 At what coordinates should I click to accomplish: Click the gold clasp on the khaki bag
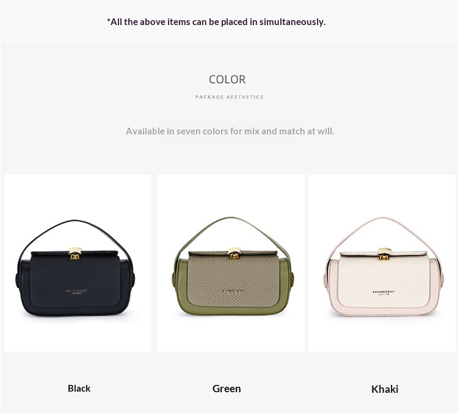(384, 254)
